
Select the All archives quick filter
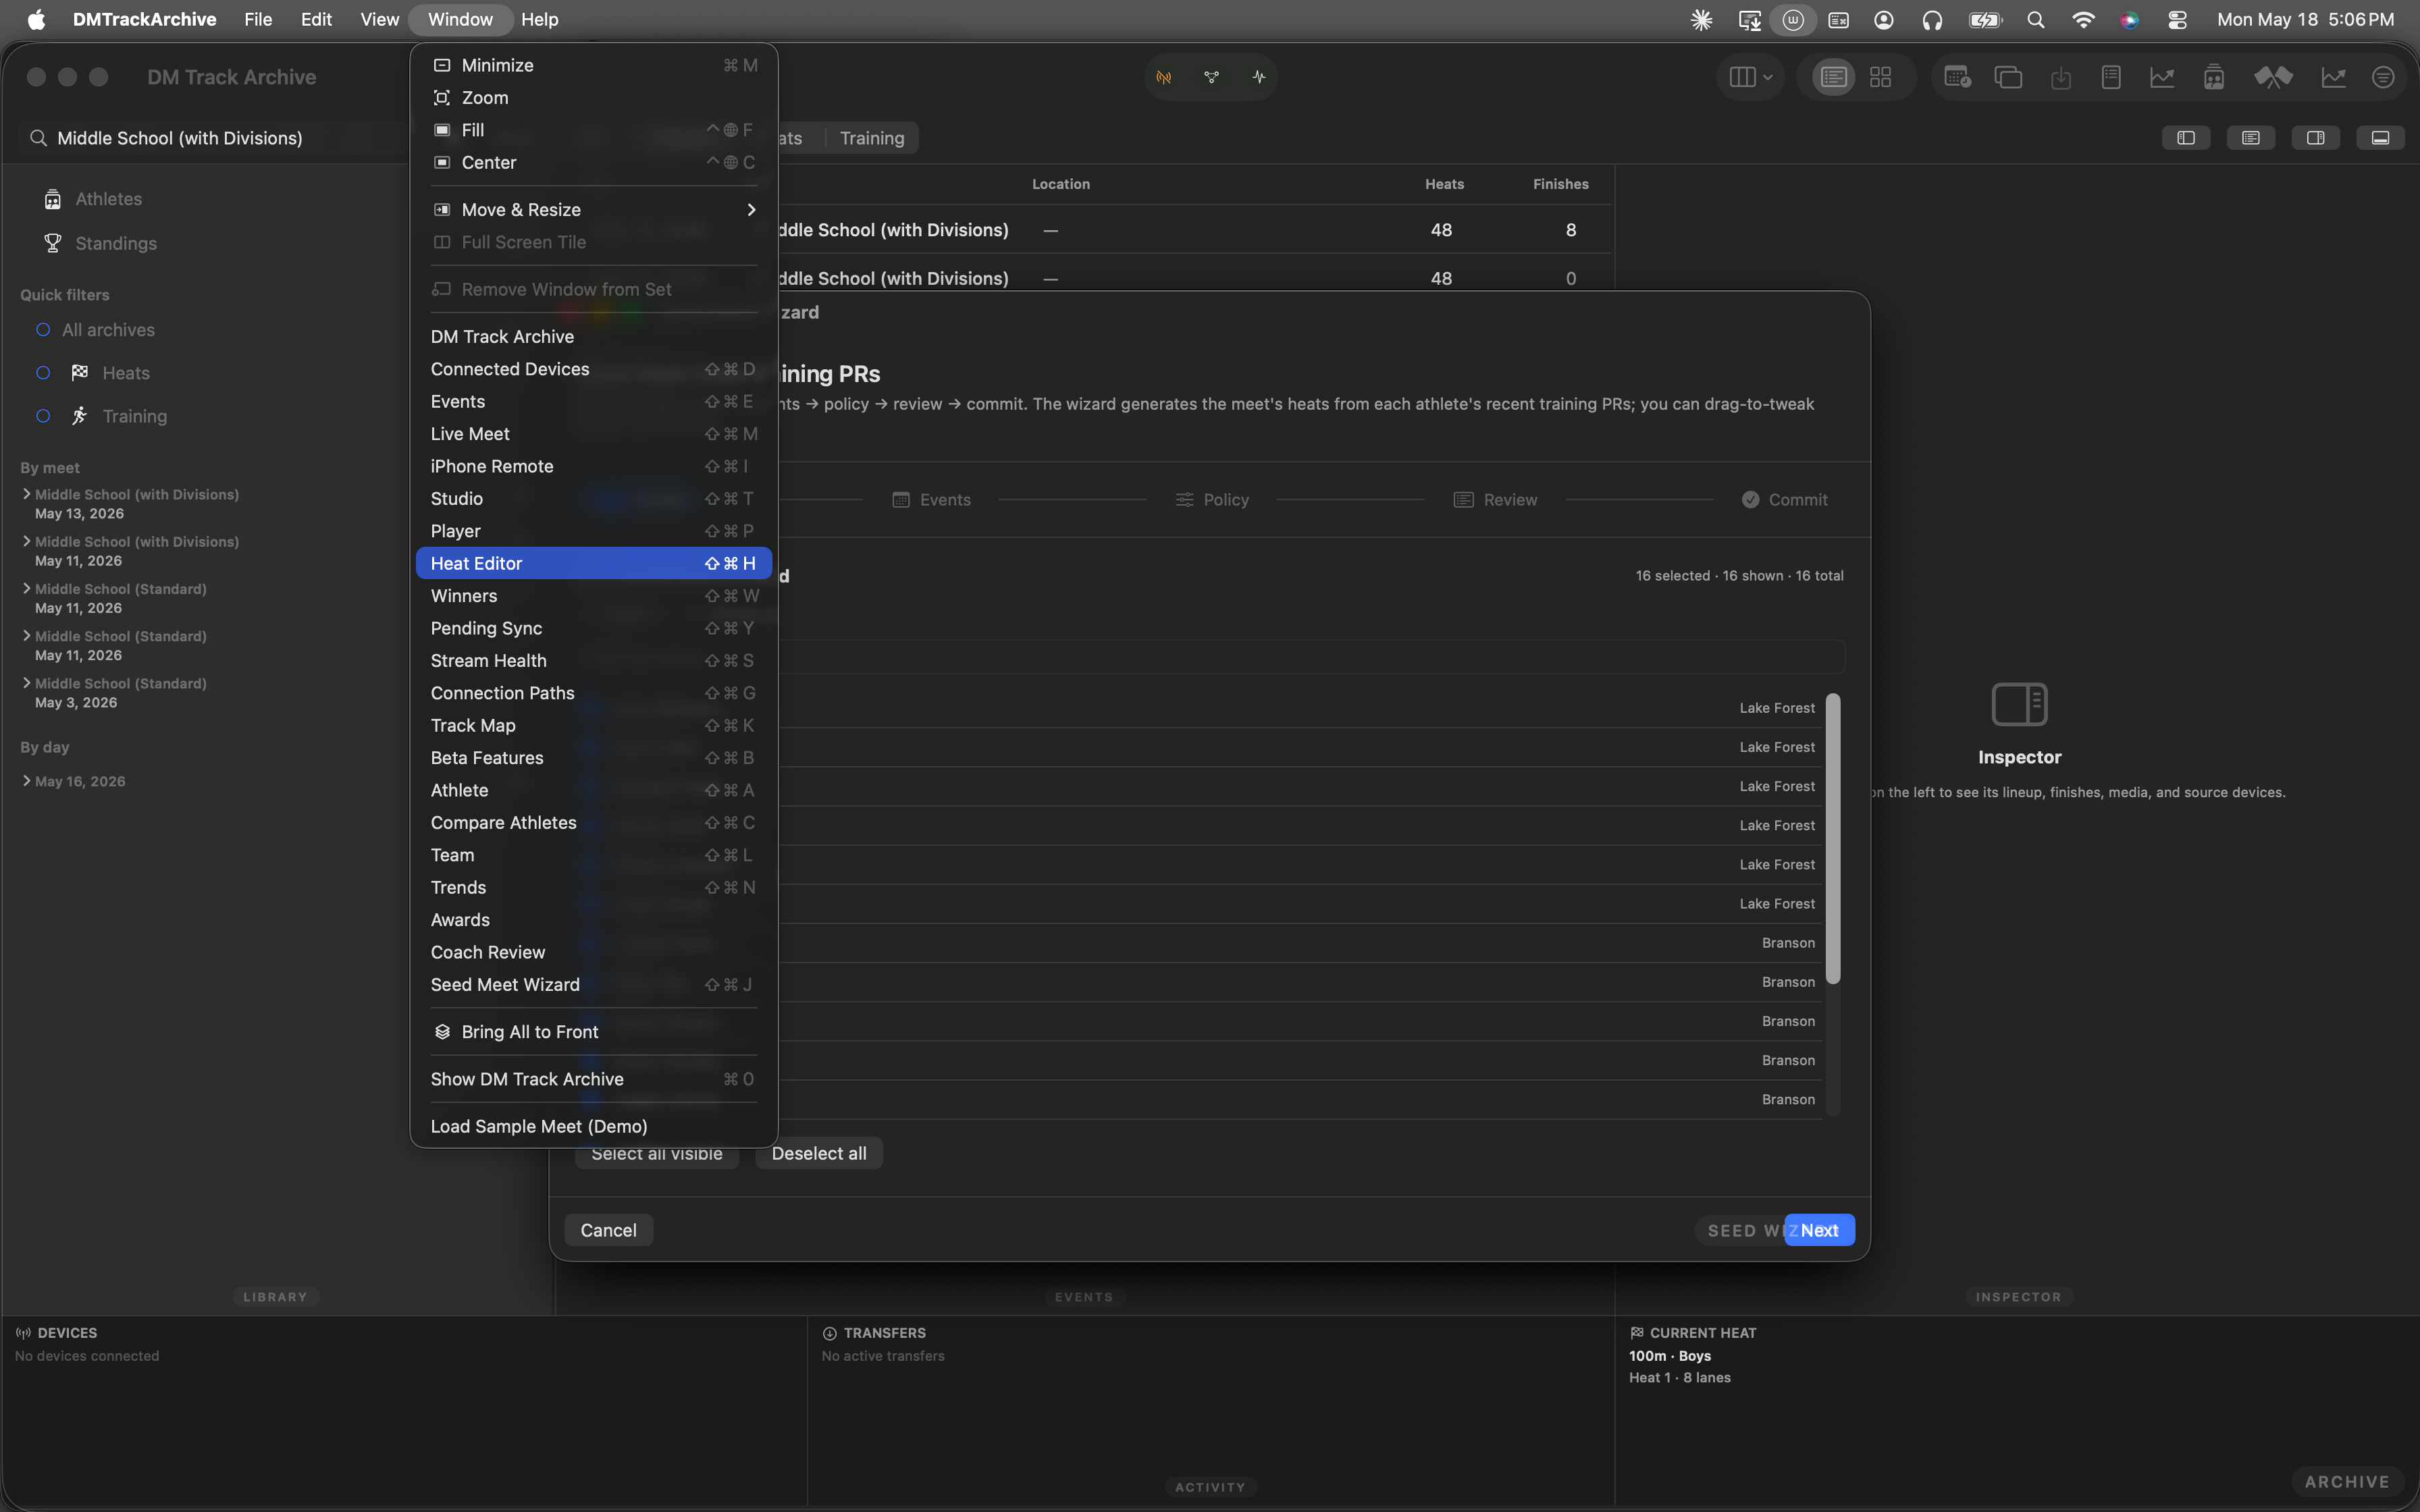click(x=95, y=330)
